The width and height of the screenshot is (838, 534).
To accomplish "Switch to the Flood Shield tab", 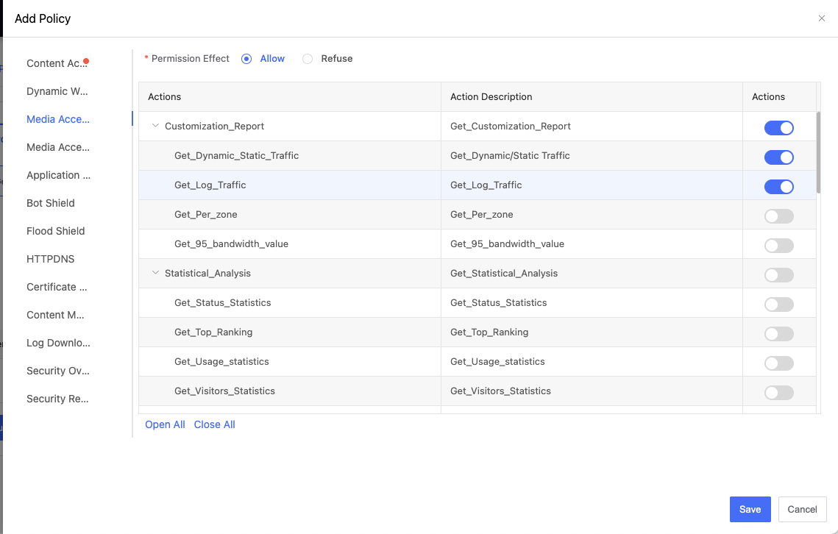I will tap(56, 231).
